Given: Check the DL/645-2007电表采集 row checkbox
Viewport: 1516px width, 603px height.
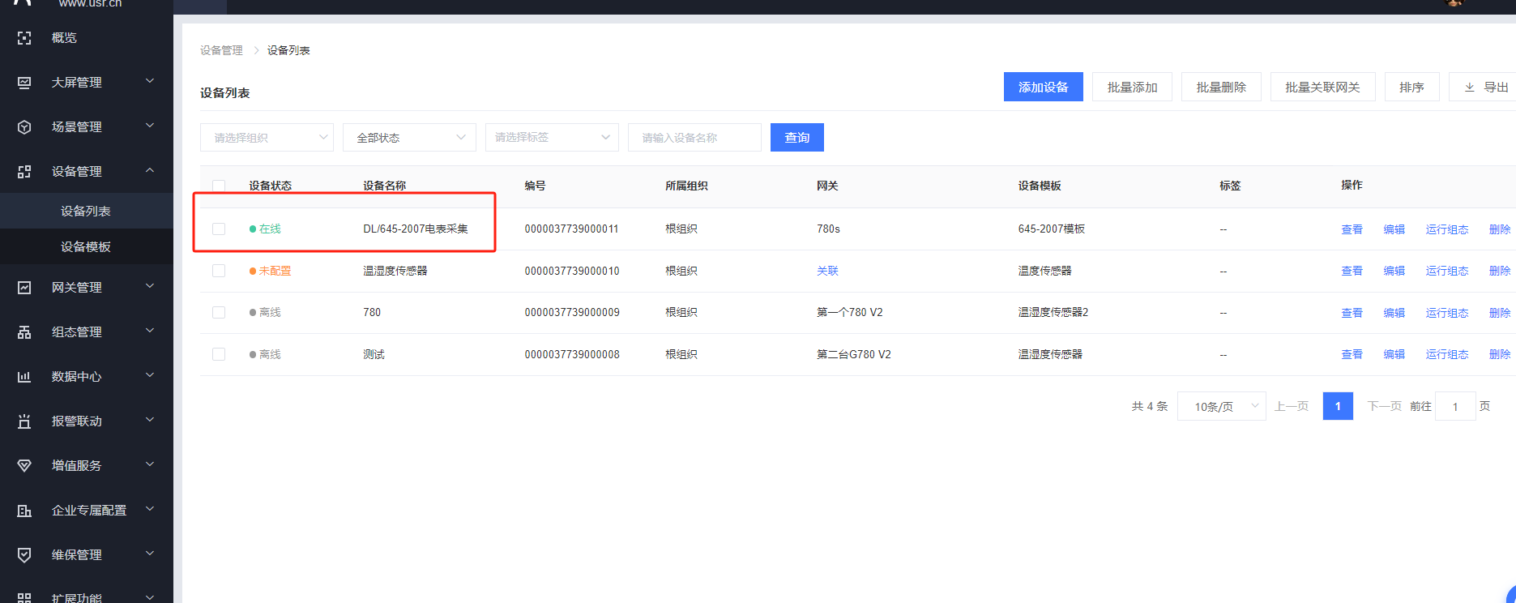Looking at the screenshot, I should click(219, 229).
